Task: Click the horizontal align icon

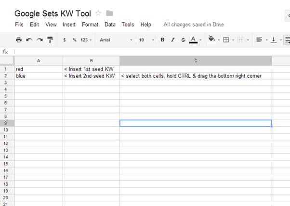Action: point(259,40)
